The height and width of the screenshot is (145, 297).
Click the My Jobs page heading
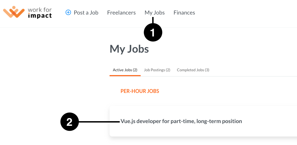[129, 49]
